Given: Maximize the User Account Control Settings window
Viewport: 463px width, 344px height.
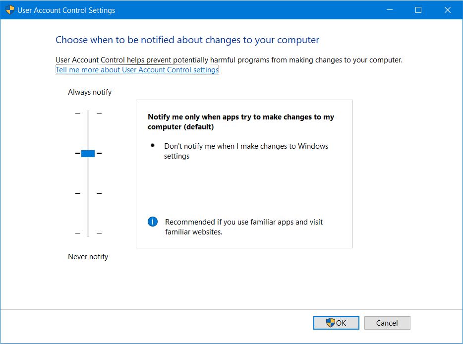Looking at the screenshot, I should pos(418,10).
